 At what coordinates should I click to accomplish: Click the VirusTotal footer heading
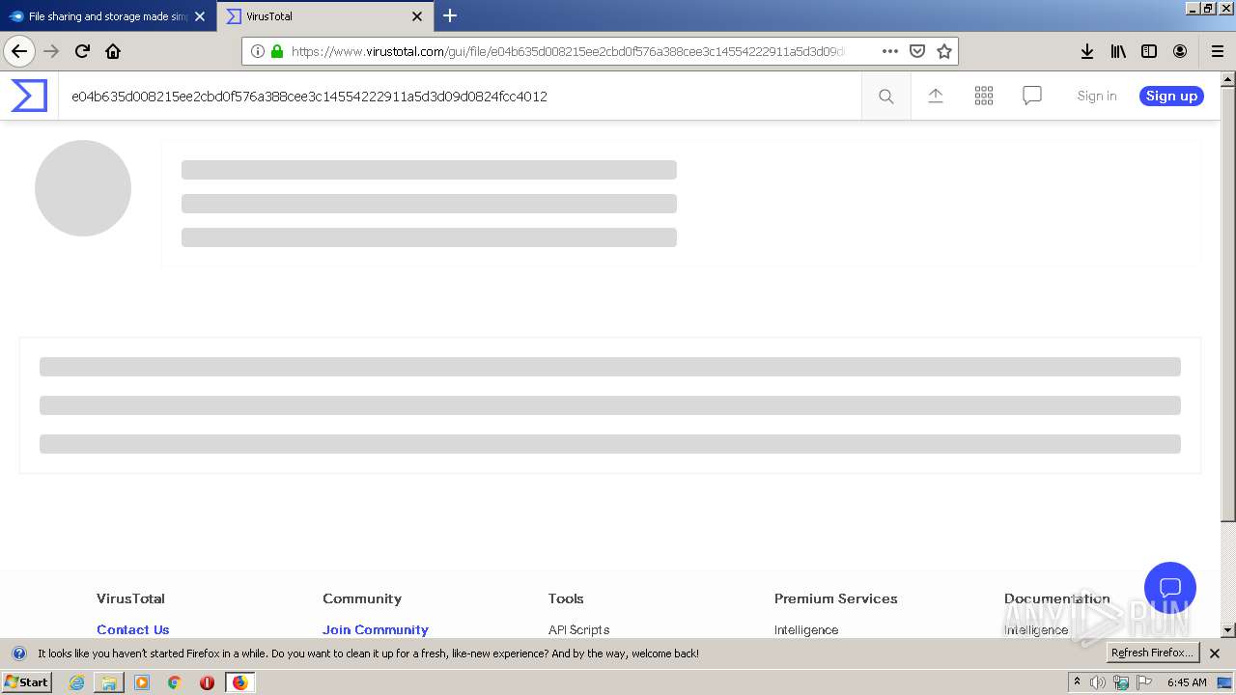click(x=130, y=598)
